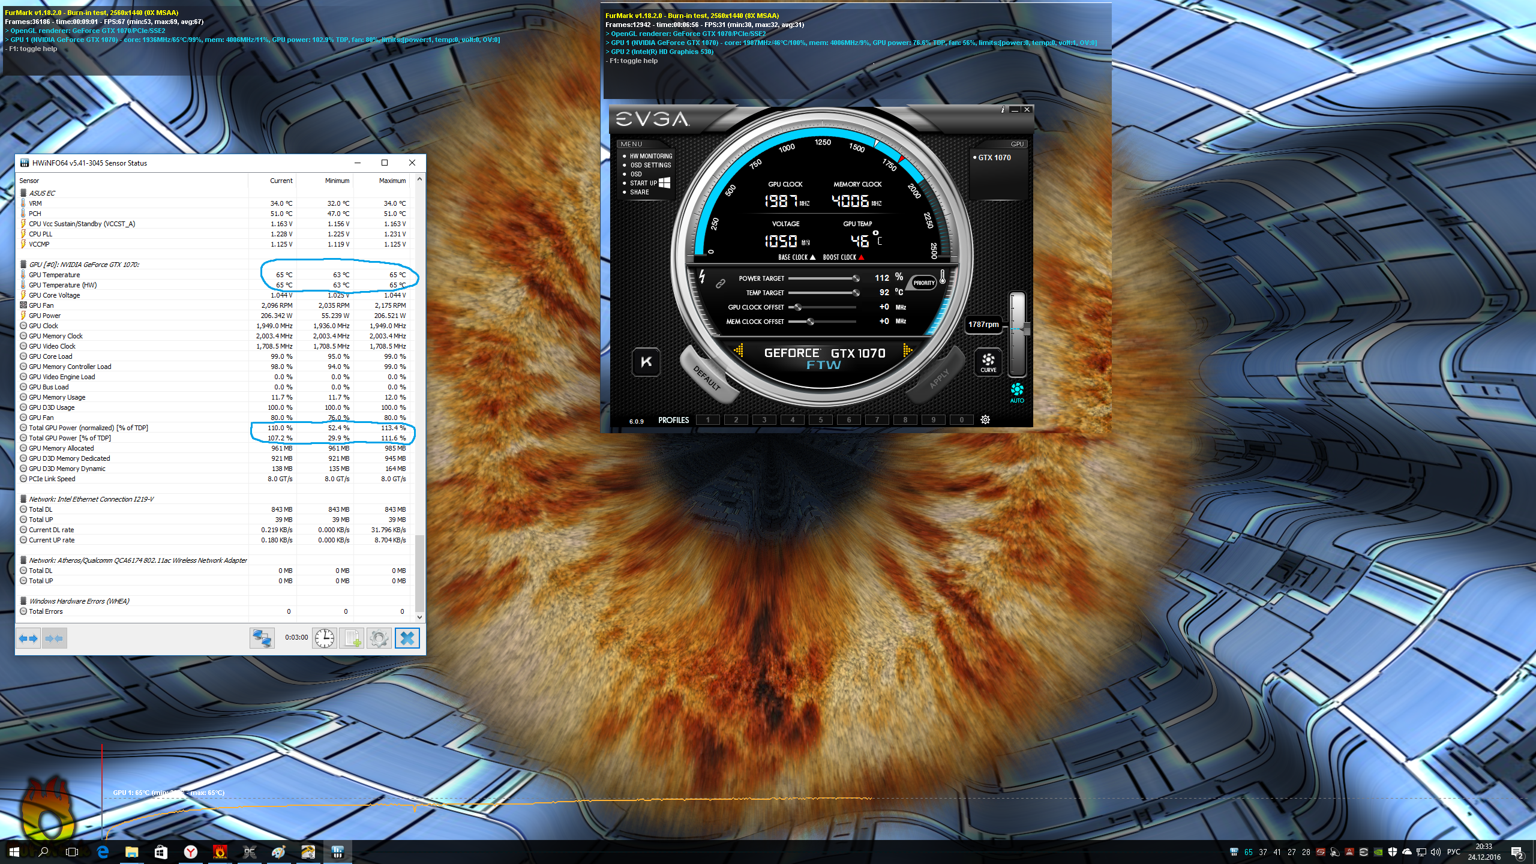The image size is (1536, 864).
Task: Open Precision settings gear icon
Action: coord(985,420)
